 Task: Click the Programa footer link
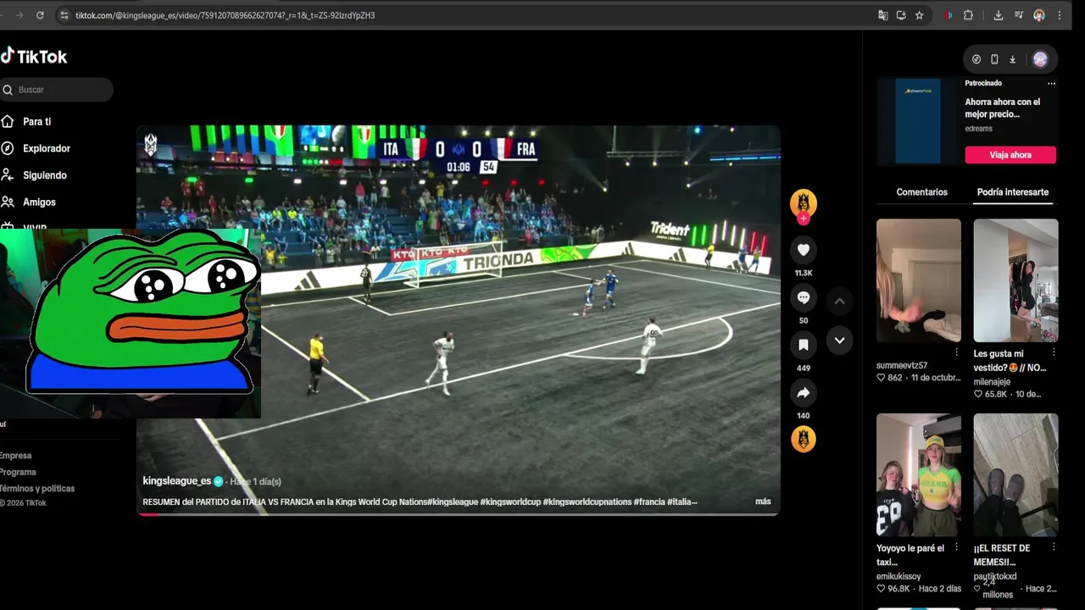pyautogui.click(x=18, y=472)
